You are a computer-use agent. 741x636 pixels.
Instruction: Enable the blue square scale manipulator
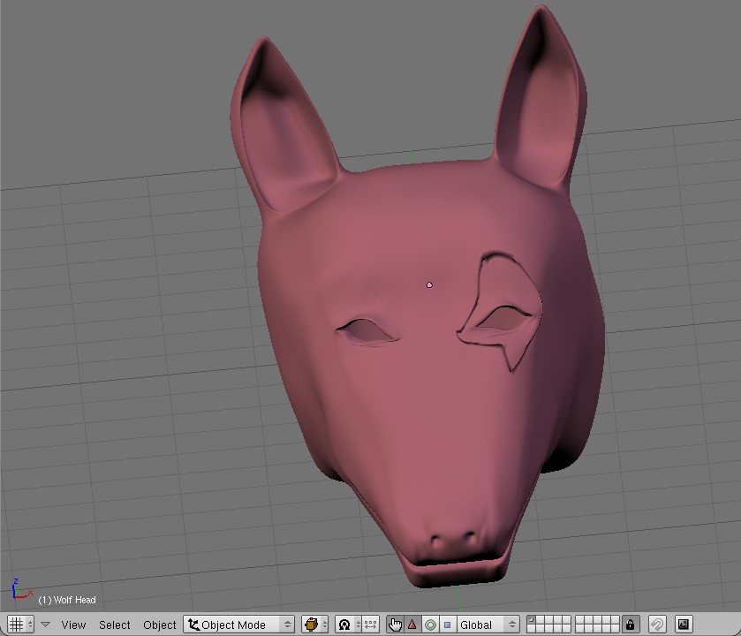(447, 625)
